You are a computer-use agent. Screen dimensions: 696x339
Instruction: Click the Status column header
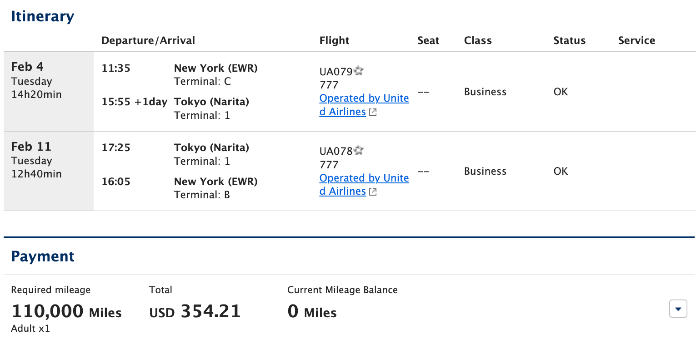pos(569,40)
